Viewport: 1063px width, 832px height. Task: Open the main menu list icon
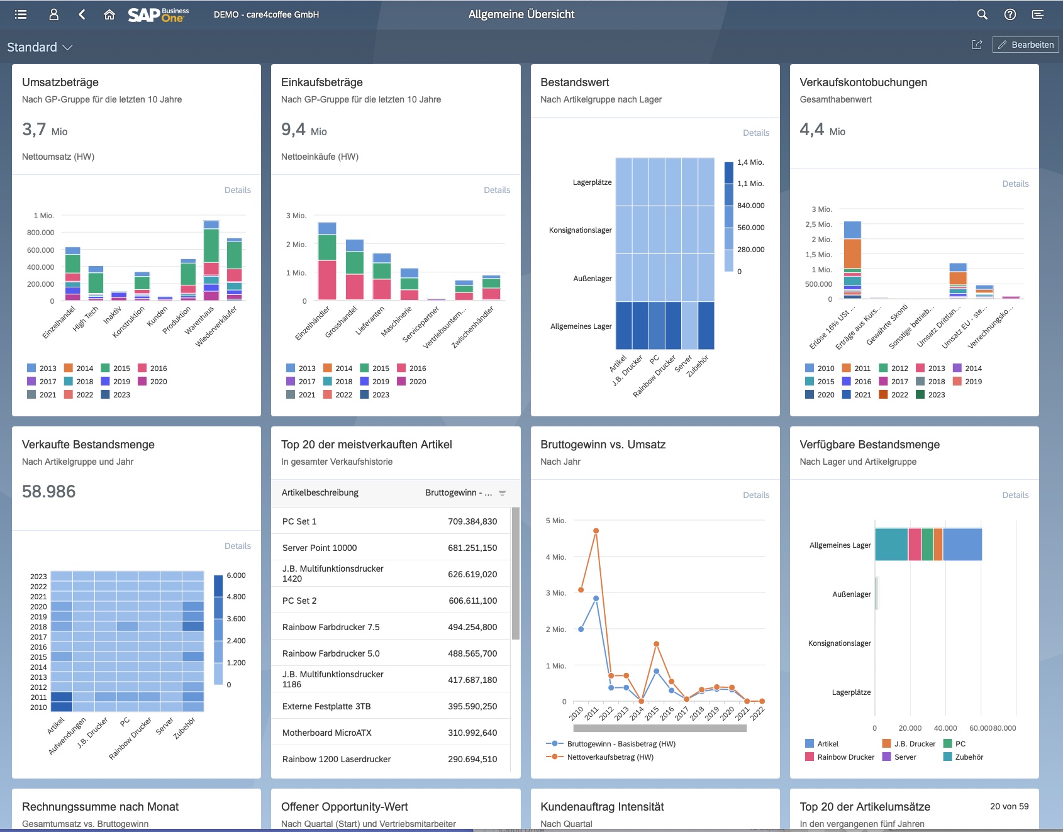tap(21, 14)
